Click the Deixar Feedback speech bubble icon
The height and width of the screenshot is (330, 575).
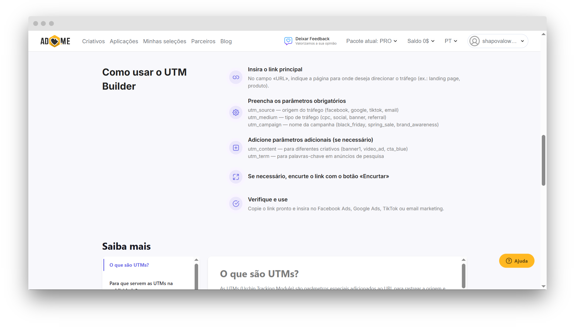pyautogui.click(x=288, y=41)
